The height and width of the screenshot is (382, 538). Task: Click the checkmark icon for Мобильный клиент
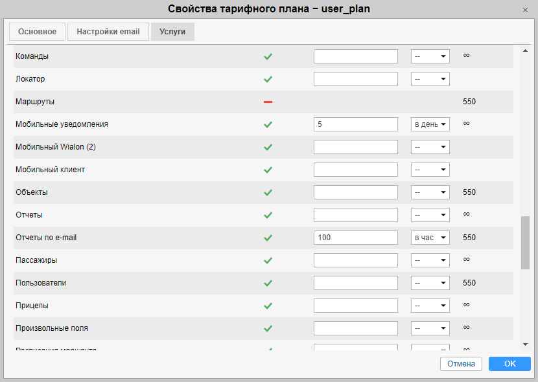[x=268, y=170]
